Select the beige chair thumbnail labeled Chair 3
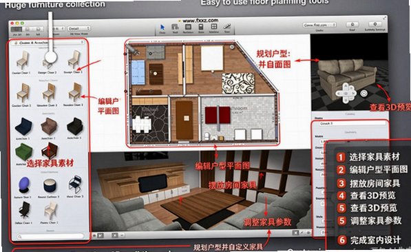411x252 pixels. [x=74, y=59]
